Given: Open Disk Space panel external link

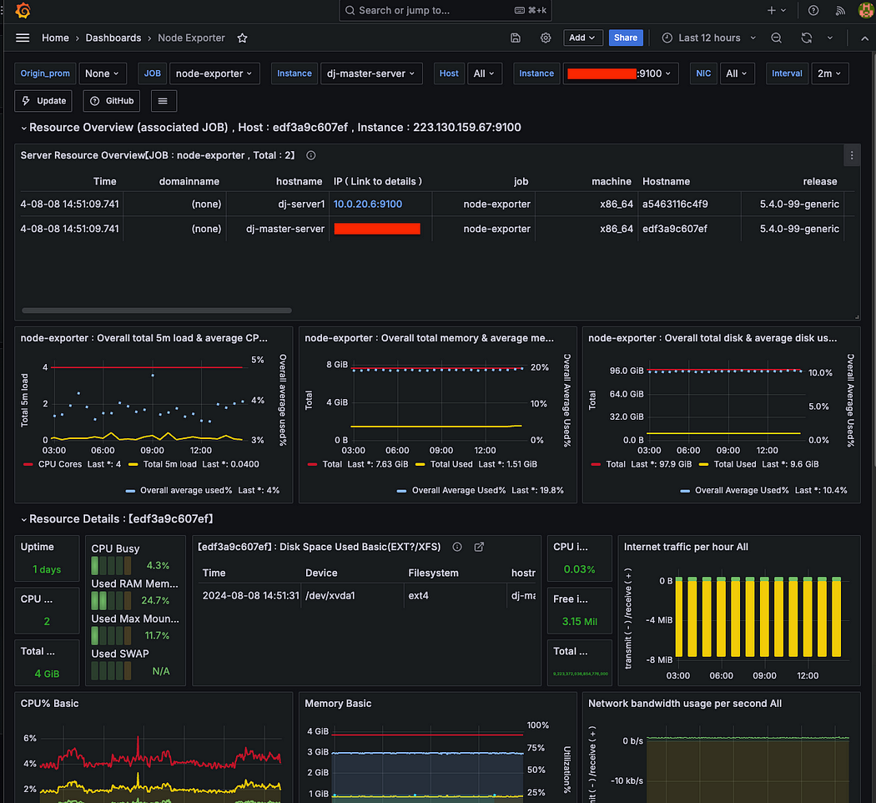Looking at the screenshot, I should pyautogui.click(x=479, y=547).
